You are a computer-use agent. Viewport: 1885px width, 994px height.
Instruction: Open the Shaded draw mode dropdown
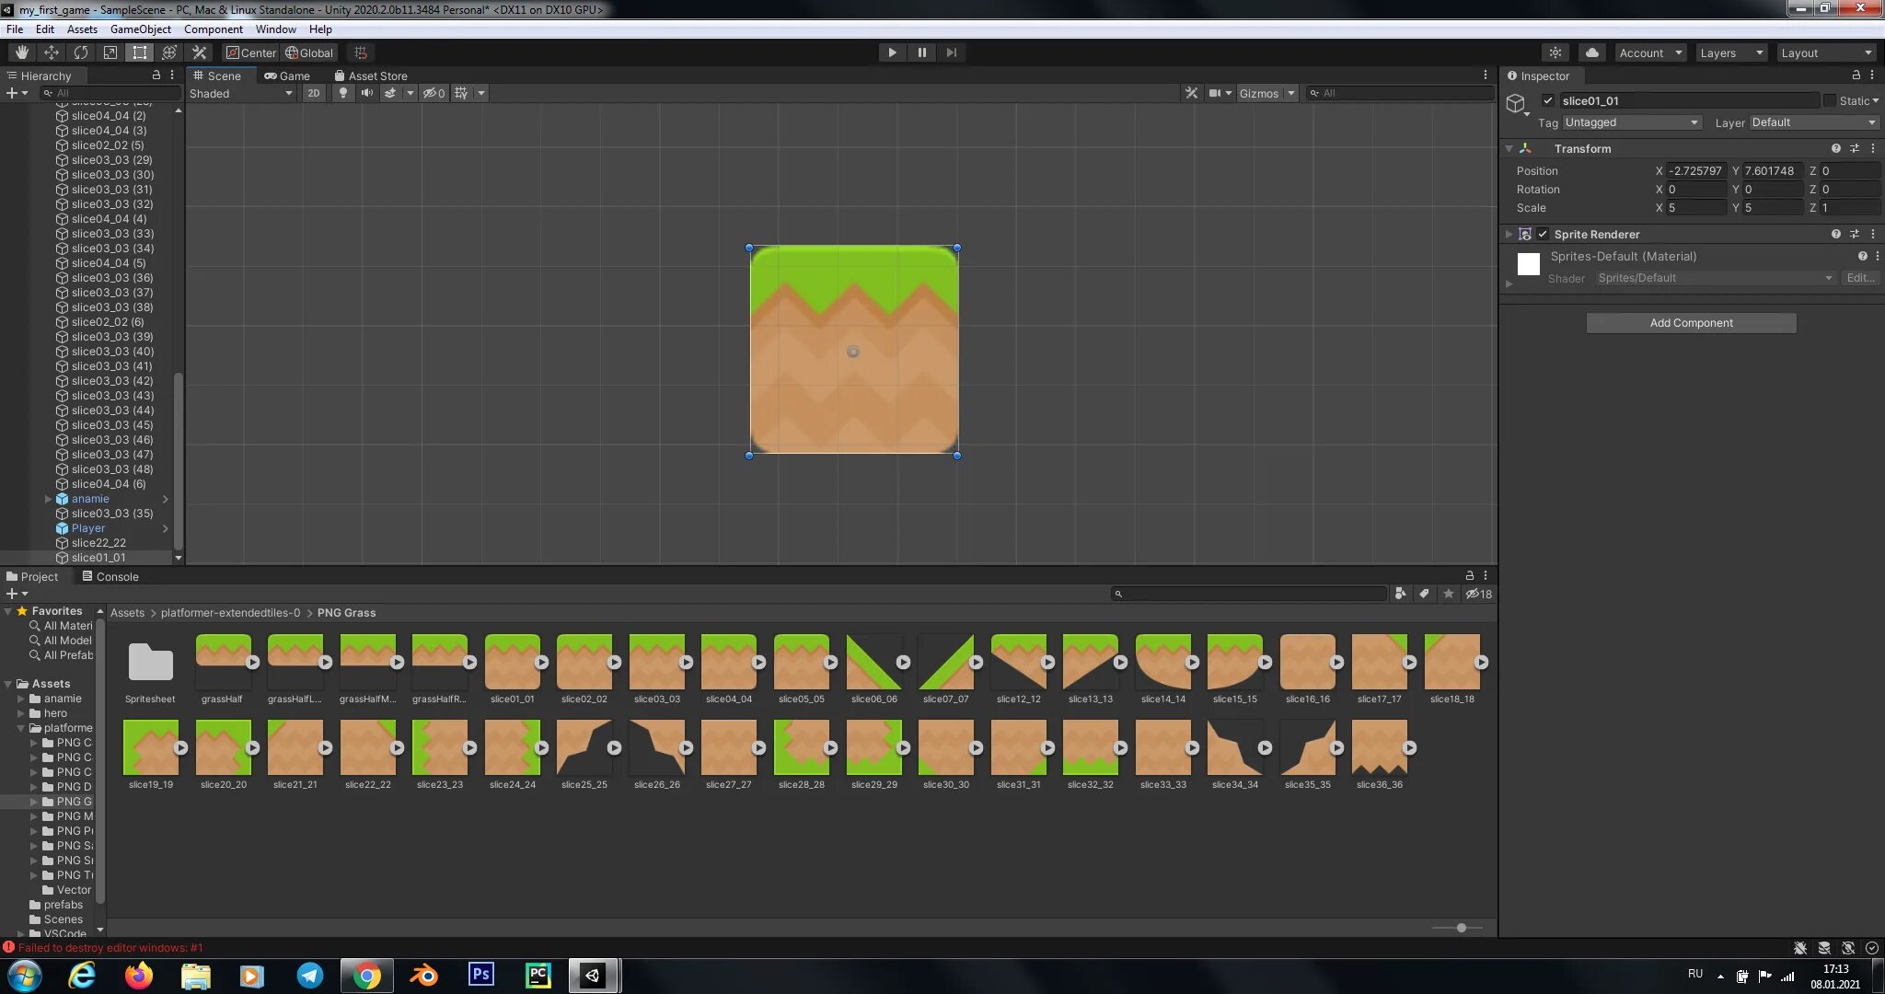[x=241, y=93]
